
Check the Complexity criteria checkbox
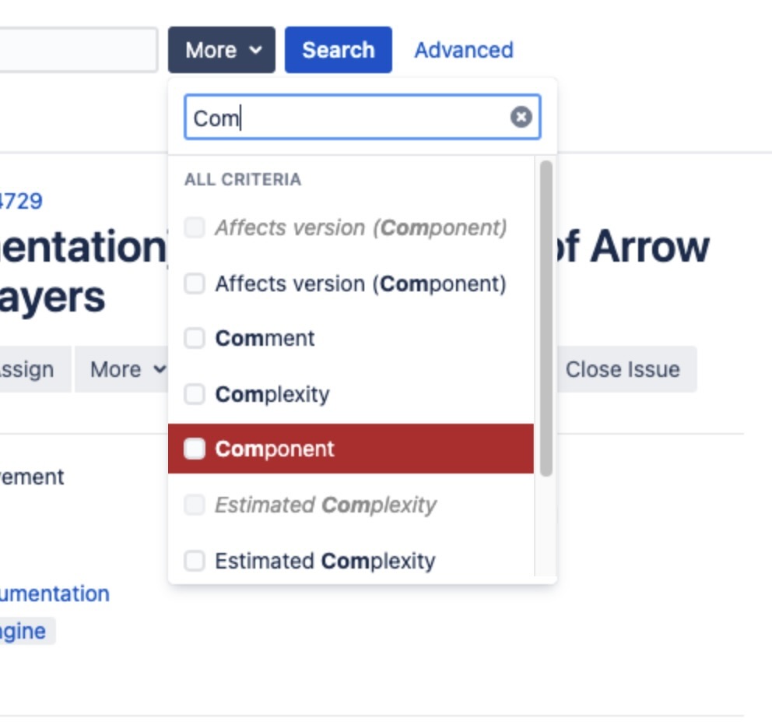pyautogui.click(x=194, y=394)
